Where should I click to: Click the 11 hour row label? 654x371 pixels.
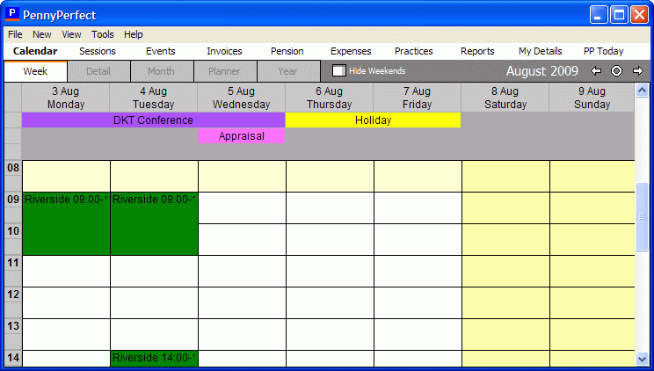click(x=13, y=263)
